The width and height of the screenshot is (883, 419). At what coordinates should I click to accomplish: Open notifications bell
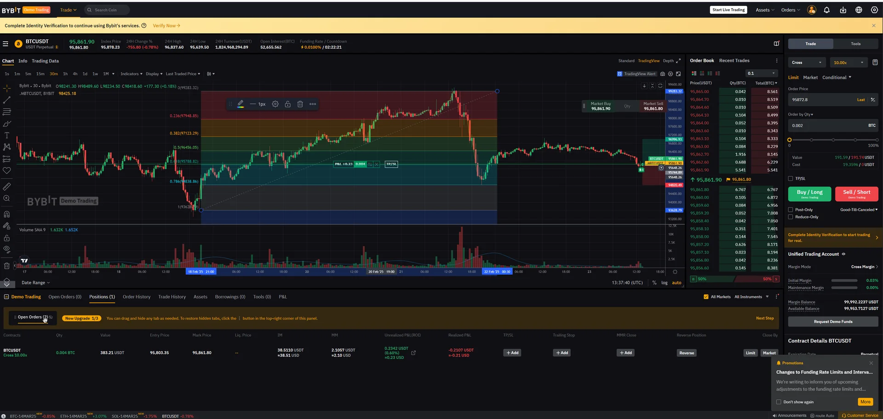click(827, 10)
